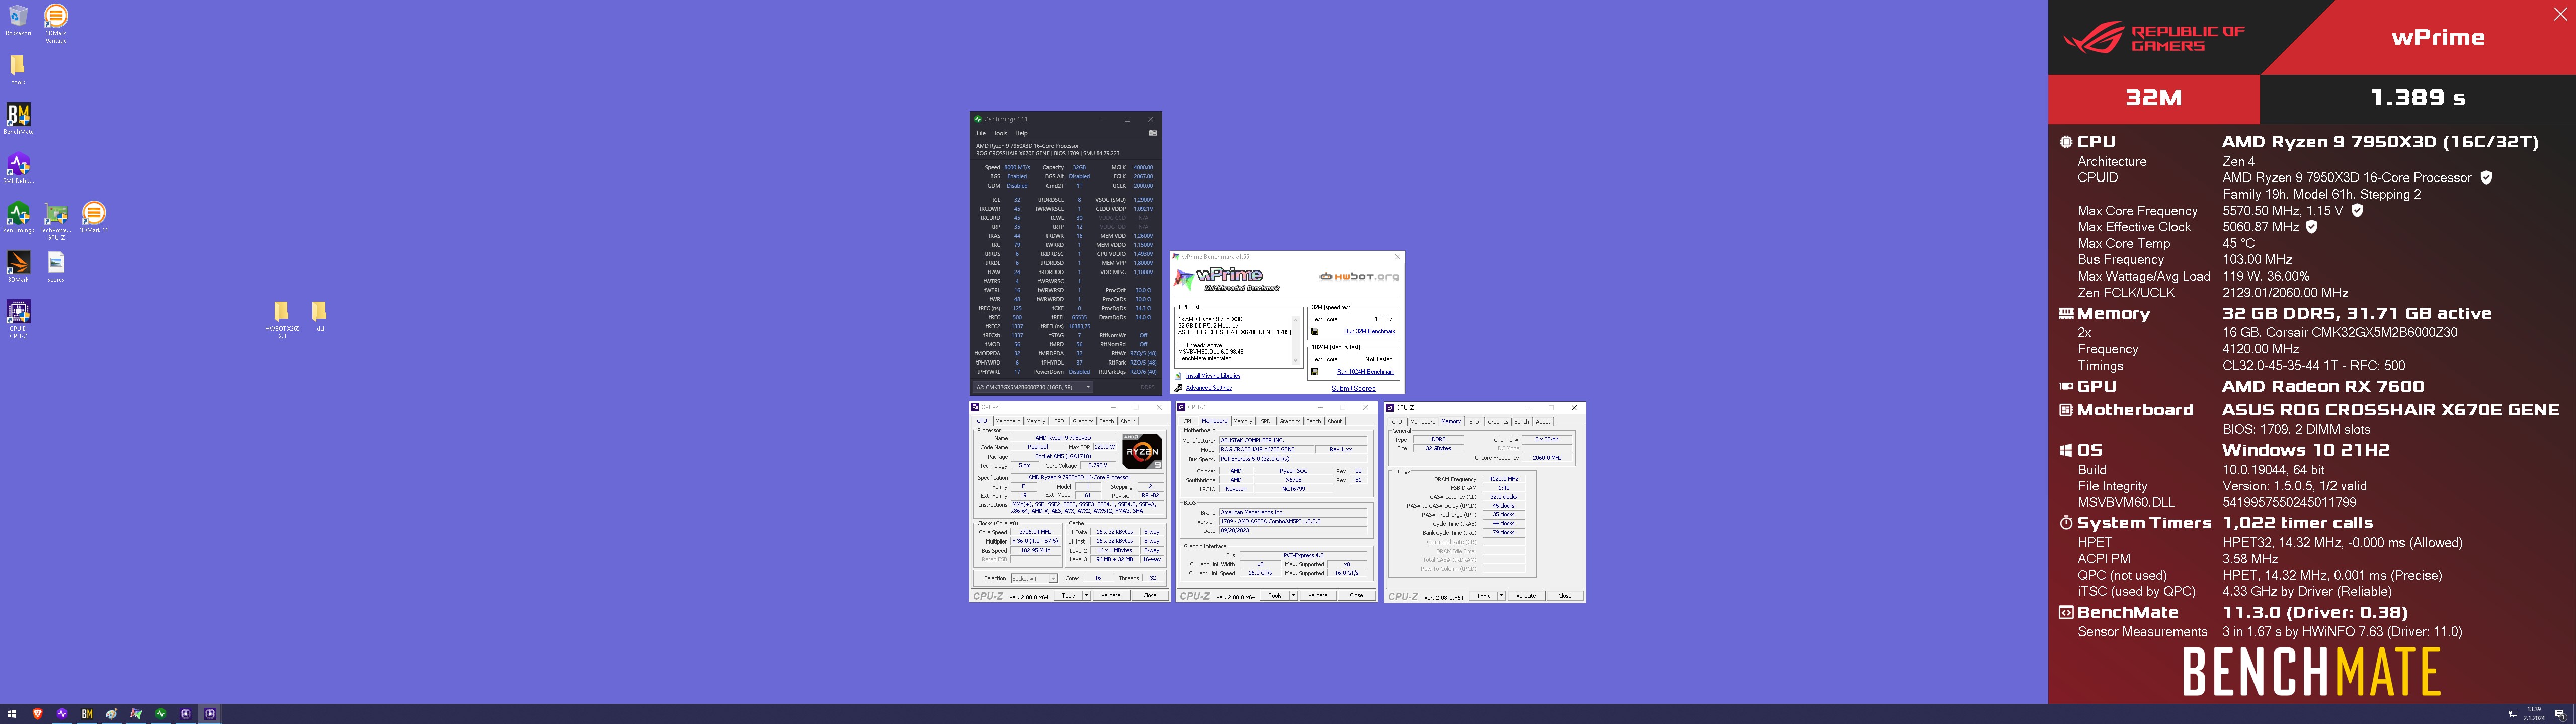Switch to Graphics tab in left CPU-Z window
This screenshot has height=724, width=2576.
click(1083, 421)
